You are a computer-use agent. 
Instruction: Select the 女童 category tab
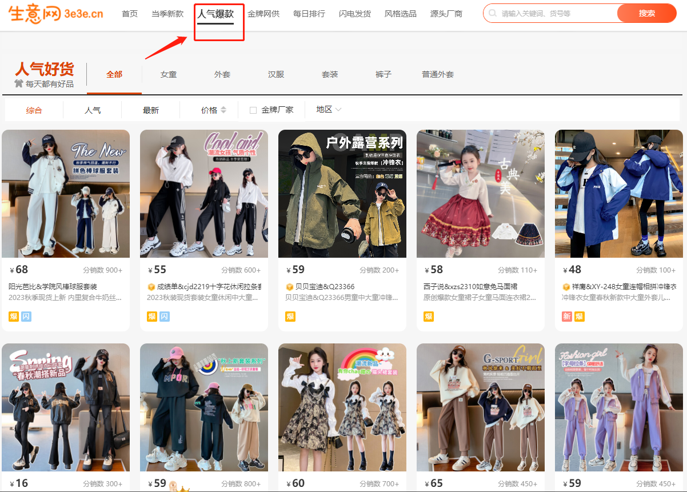[x=169, y=75]
